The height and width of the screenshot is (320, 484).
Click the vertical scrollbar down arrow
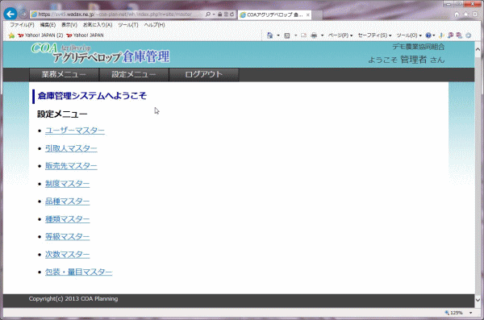478,300
